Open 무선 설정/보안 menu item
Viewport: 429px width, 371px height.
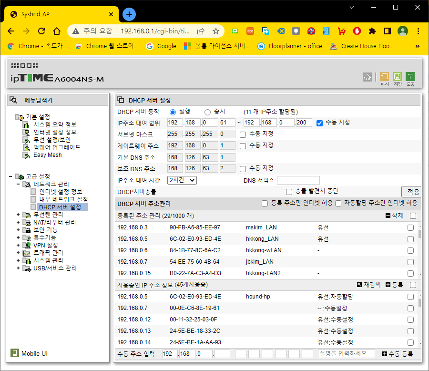coord(52,140)
